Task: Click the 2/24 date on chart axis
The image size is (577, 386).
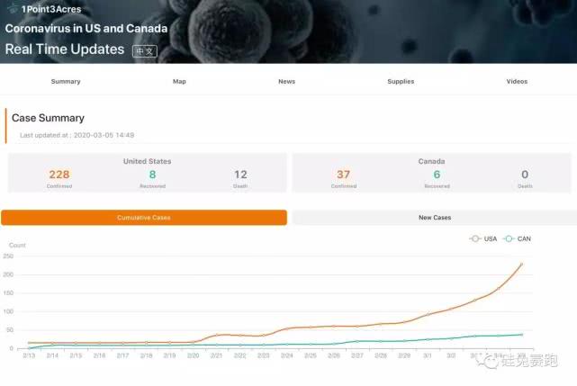Action: (x=286, y=356)
